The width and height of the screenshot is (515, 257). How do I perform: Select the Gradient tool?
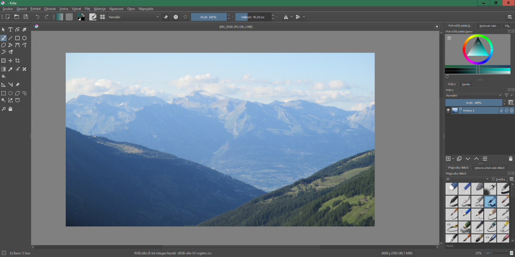click(x=3, y=69)
